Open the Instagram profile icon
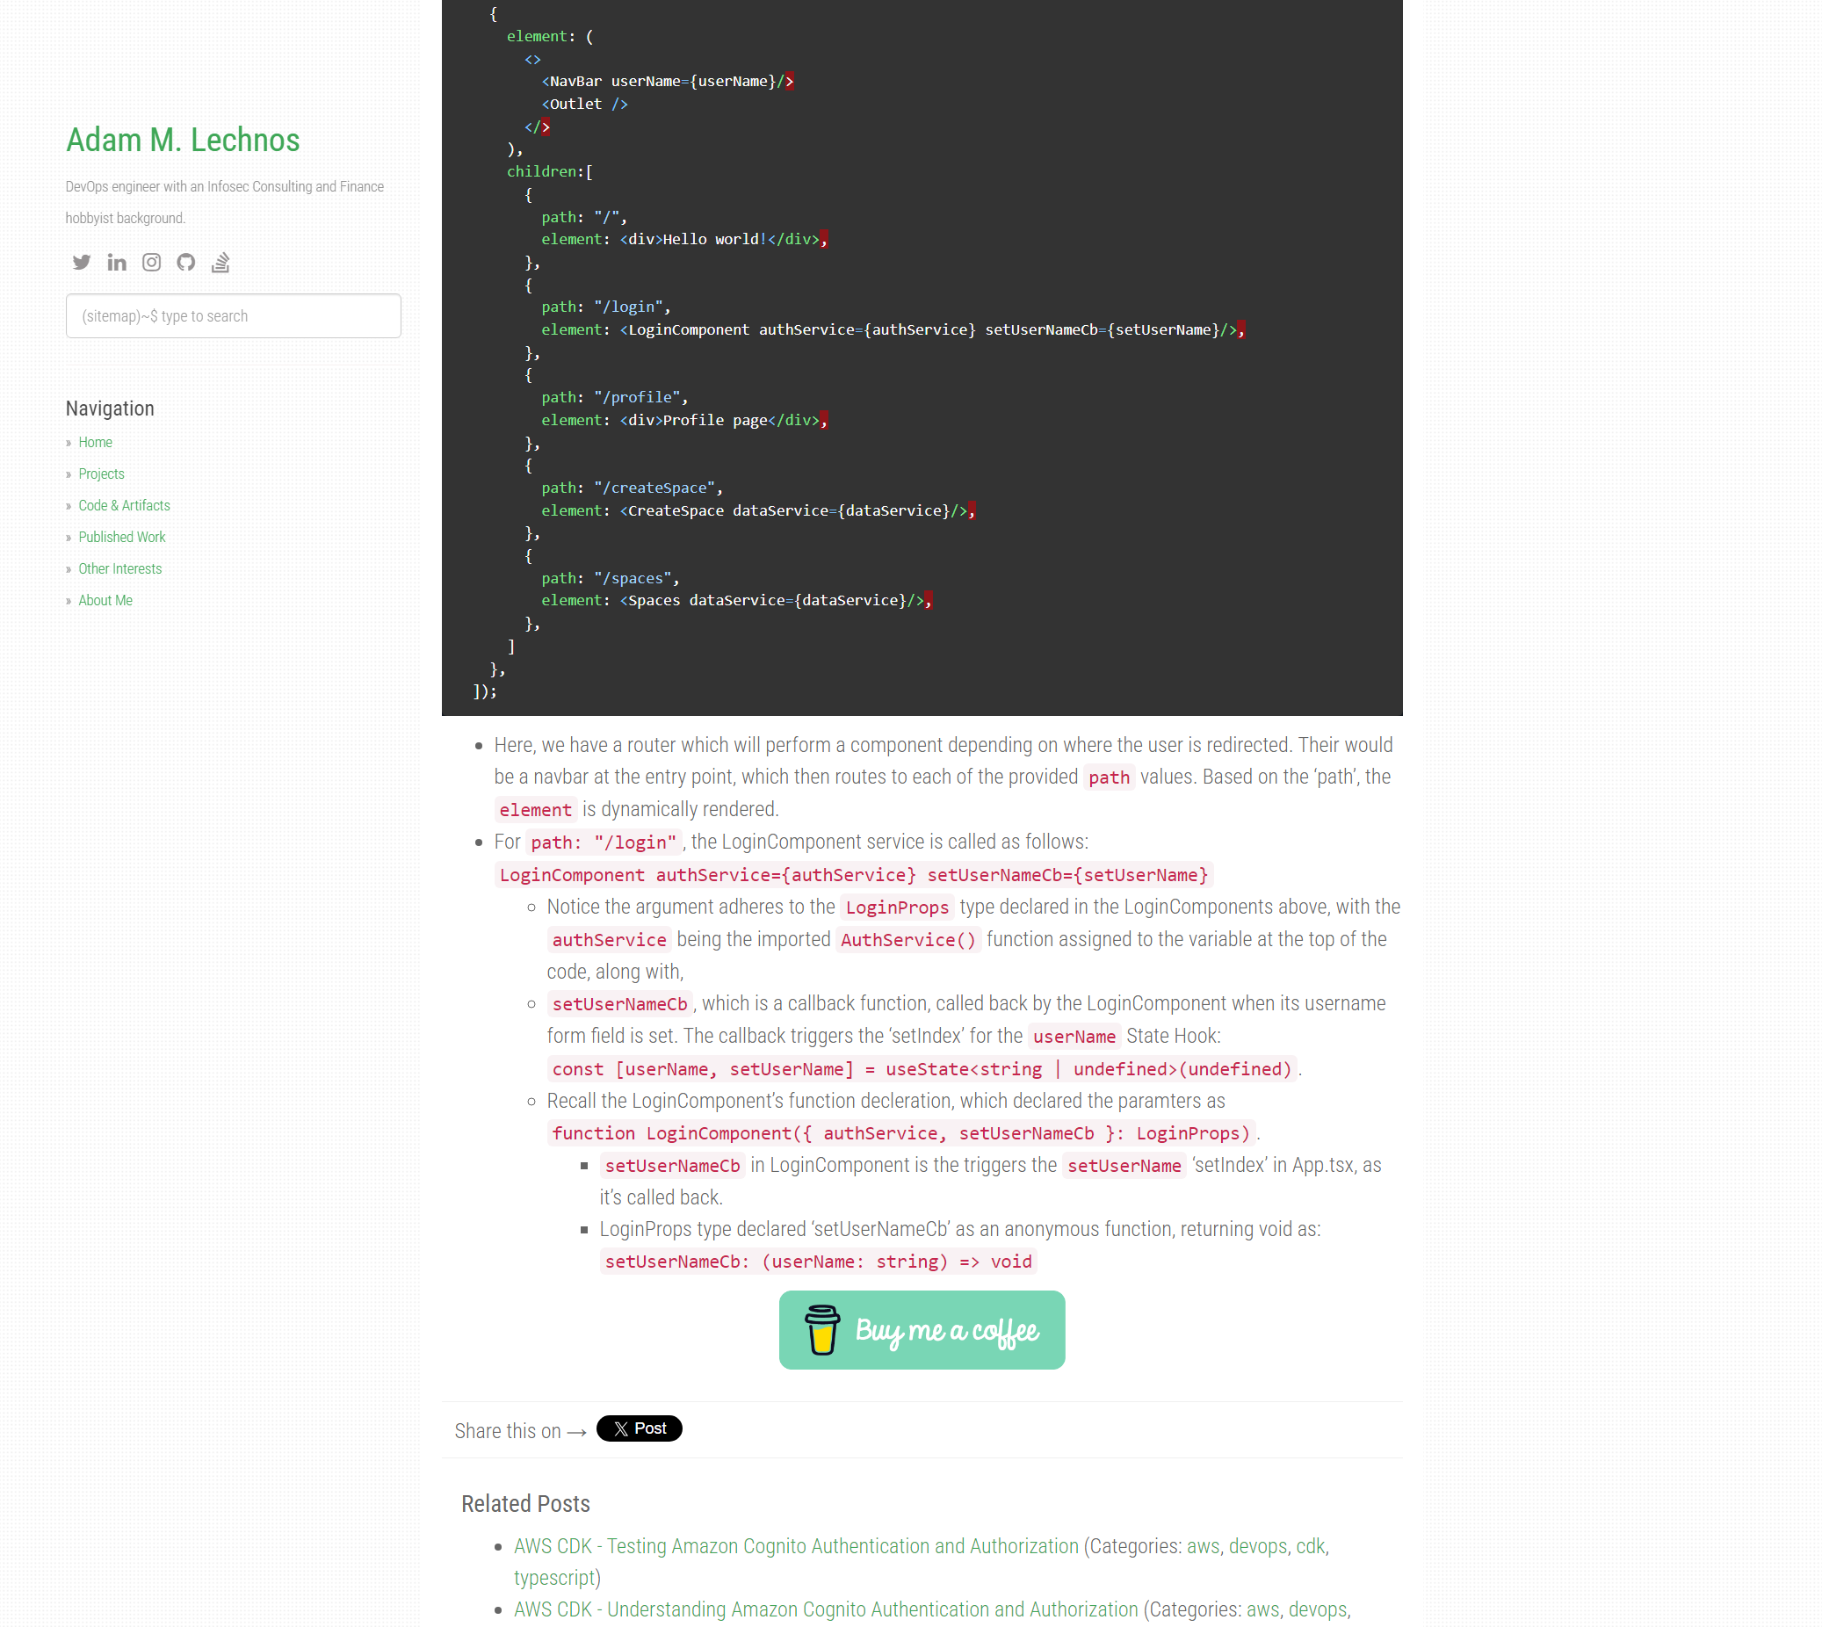Image resolution: width=1822 pixels, height=1627 pixels. tap(151, 262)
